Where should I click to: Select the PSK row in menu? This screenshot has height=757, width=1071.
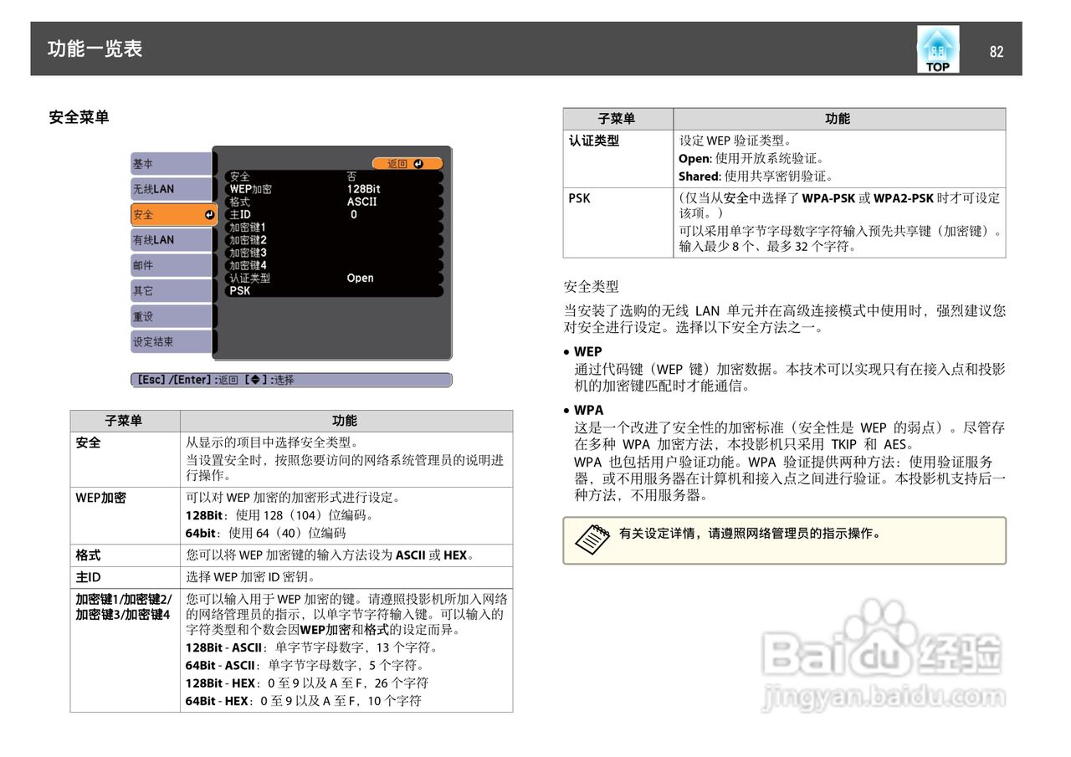pyautogui.click(x=333, y=290)
